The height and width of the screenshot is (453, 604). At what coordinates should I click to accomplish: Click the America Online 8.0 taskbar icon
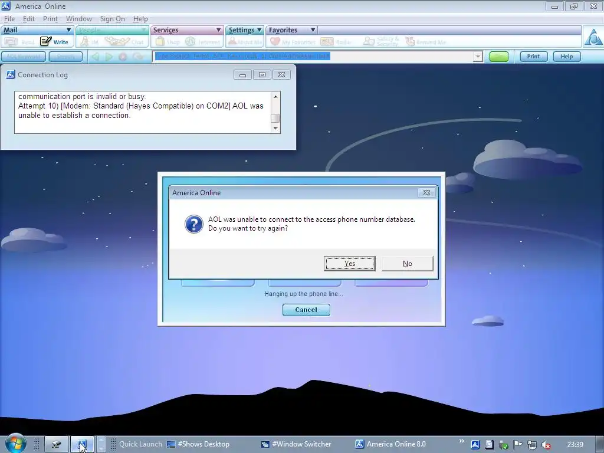[x=359, y=444]
